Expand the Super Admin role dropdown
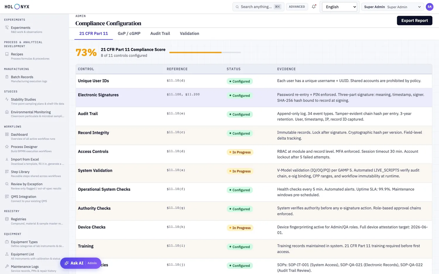Viewport: 439px width, 274px height. point(392,7)
